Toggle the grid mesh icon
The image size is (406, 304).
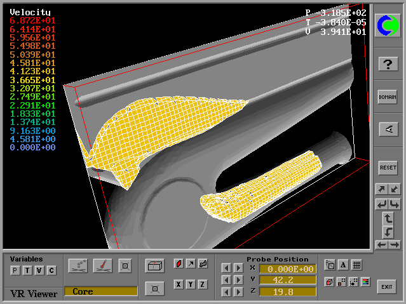[356, 265]
